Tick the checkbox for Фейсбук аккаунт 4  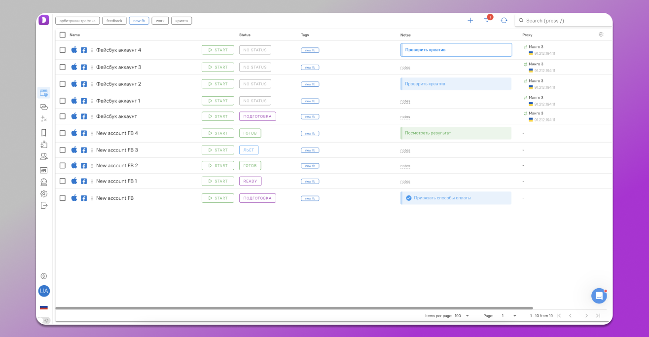63,50
